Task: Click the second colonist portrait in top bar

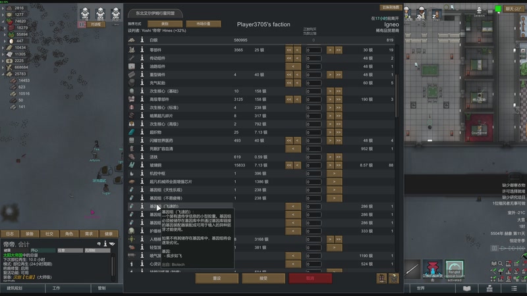Action: (101, 13)
